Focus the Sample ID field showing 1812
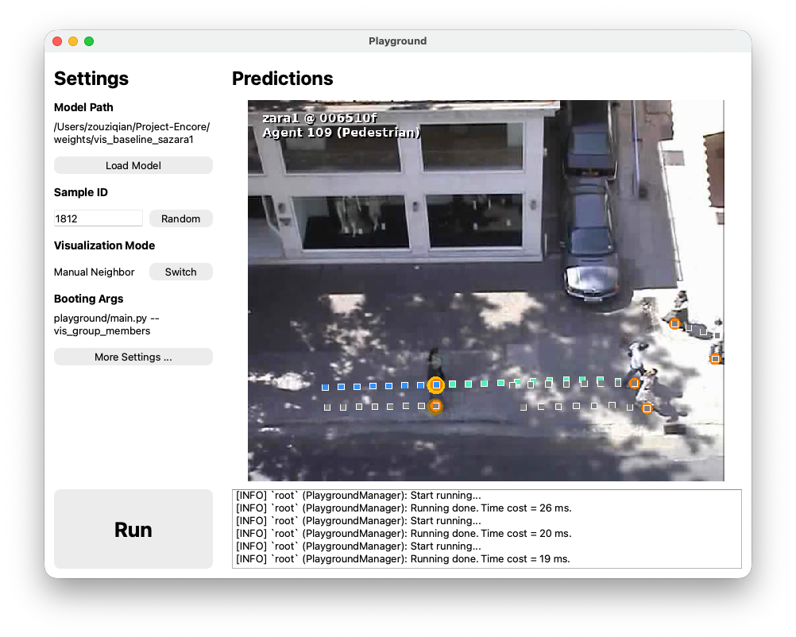The width and height of the screenshot is (796, 637). (x=98, y=218)
